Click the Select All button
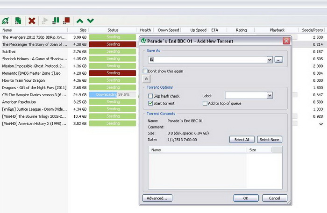Screen dimensions: 327x213 click(242, 140)
